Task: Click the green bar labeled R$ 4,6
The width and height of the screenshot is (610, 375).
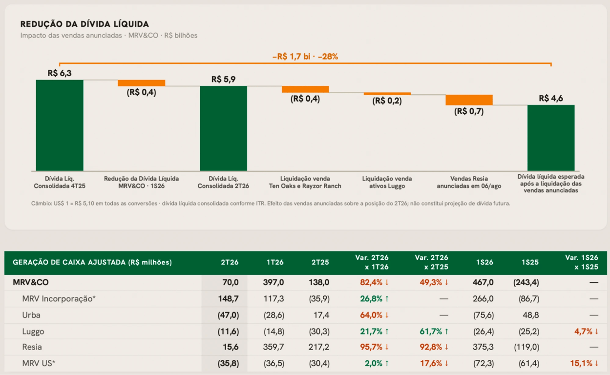Action: point(551,138)
